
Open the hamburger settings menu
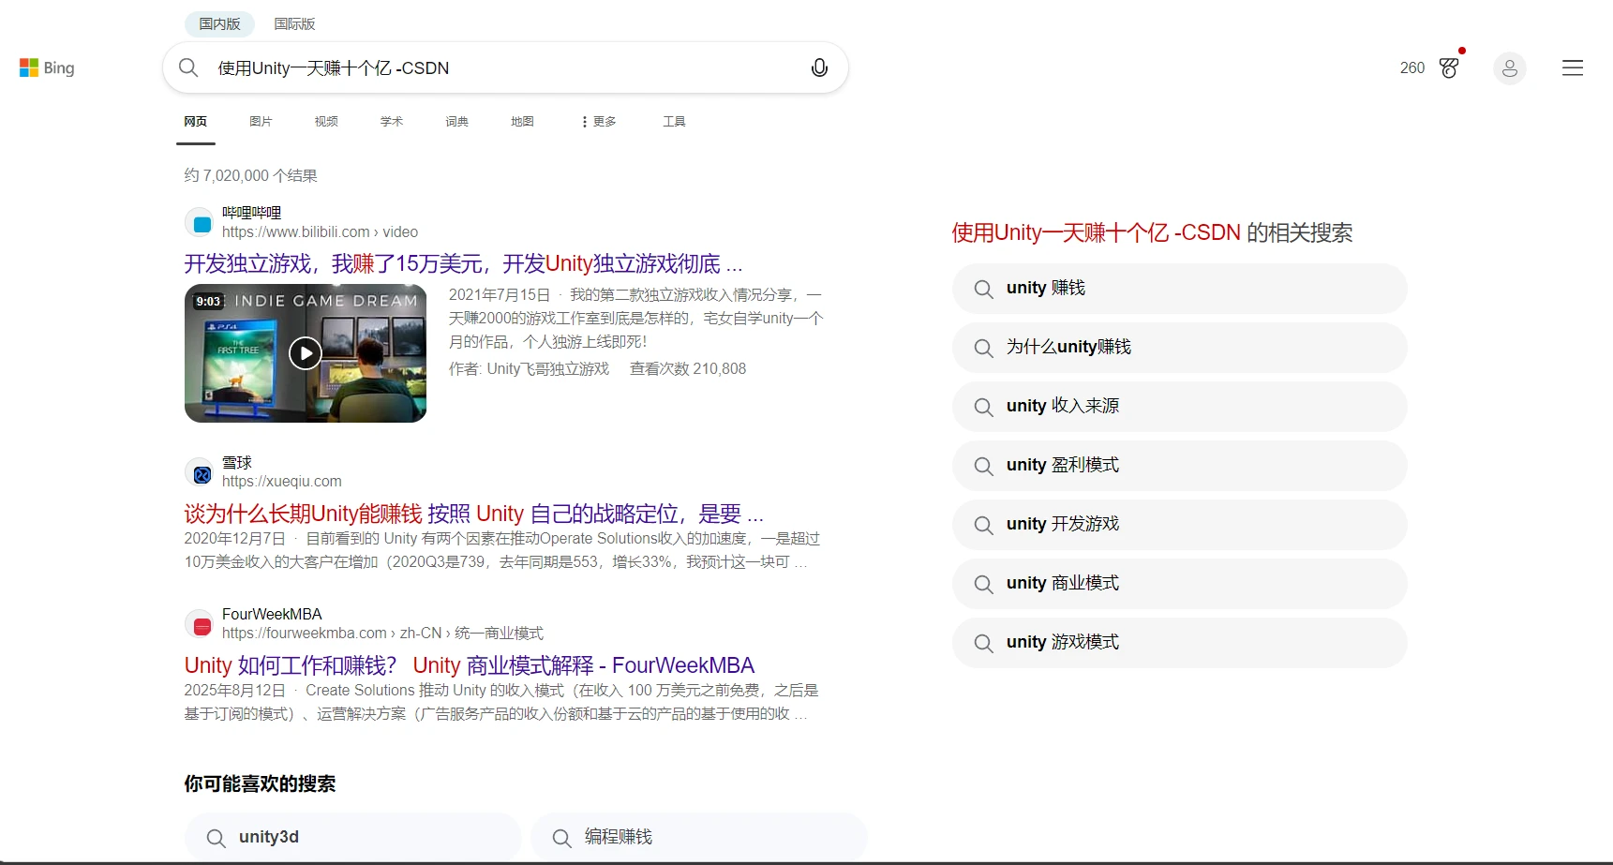pos(1573,67)
